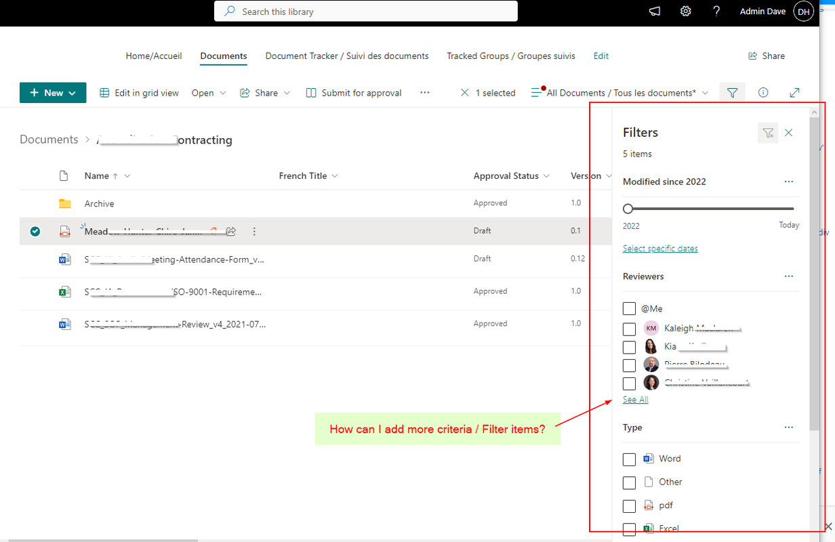The image size is (835, 542).
Task: Click Edit in grid view icon
Action: [x=104, y=93]
